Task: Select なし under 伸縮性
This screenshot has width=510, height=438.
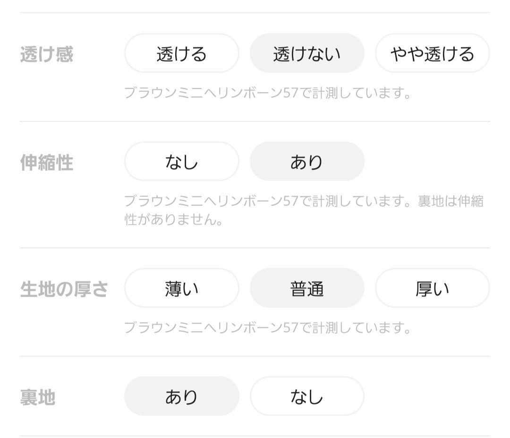Action: point(181,161)
